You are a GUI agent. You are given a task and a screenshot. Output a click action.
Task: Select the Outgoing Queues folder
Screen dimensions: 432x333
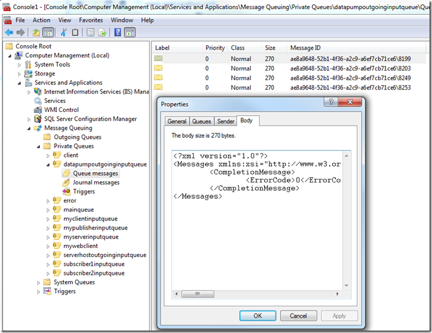(x=77, y=137)
